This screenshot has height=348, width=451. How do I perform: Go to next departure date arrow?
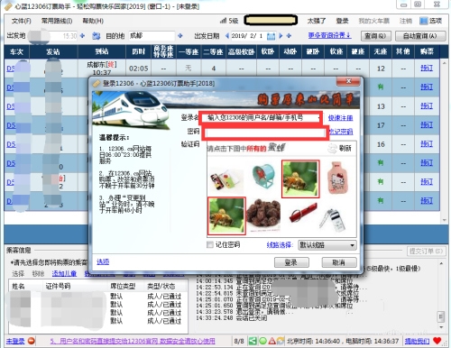point(281,36)
